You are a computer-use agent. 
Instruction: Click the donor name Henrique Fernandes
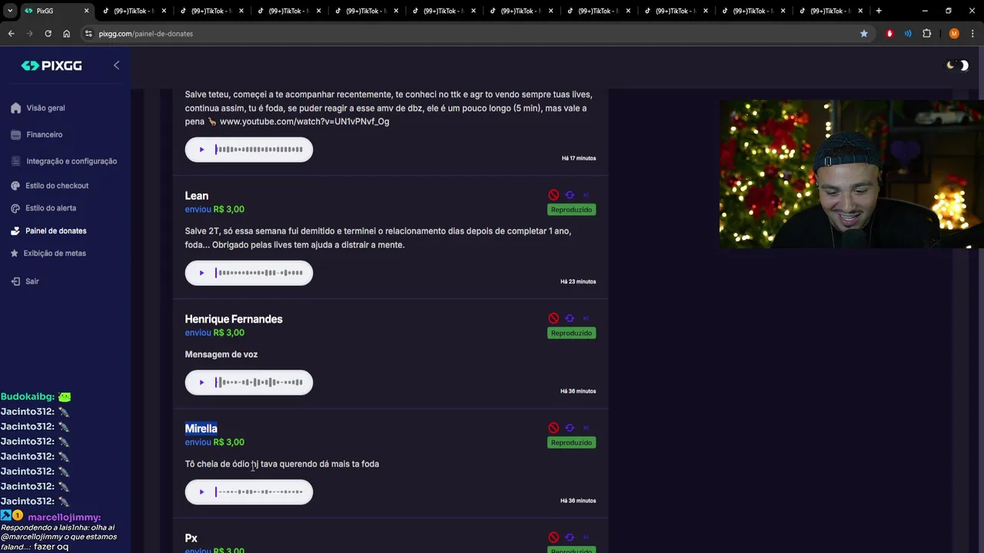tap(234, 319)
